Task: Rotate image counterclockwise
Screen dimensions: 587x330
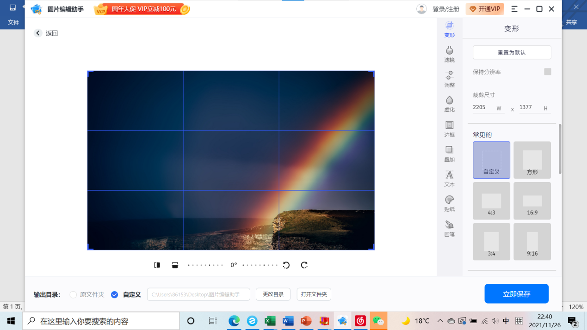Action: click(286, 265)
